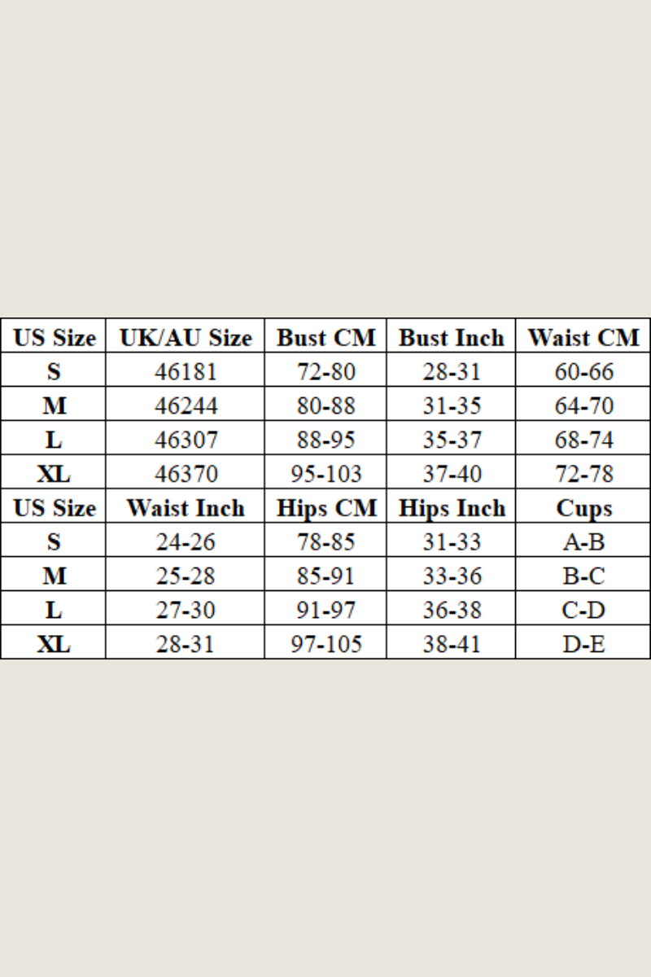Viewport: 651px width, 977px height.
Task: Select the 46370 size cell
Action: click(x=186, y=474)
